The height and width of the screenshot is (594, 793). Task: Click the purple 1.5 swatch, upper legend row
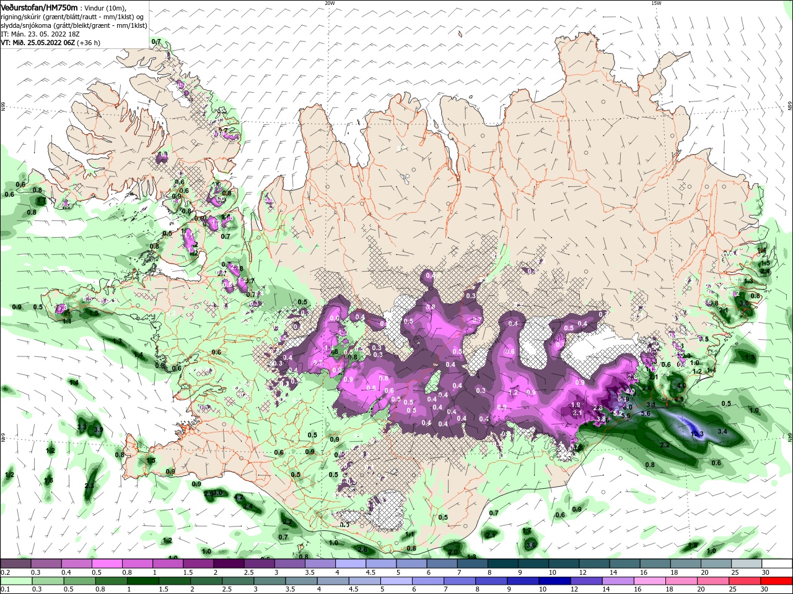coord(198,564)
